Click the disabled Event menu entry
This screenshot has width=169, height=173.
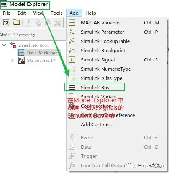(117, 138)
